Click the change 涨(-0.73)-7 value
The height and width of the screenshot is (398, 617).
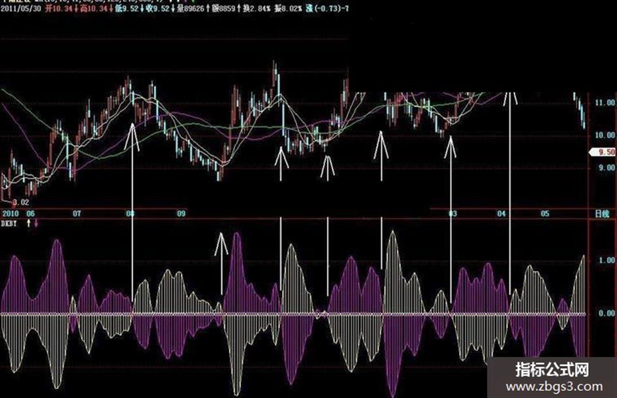[x=327, y=8]
